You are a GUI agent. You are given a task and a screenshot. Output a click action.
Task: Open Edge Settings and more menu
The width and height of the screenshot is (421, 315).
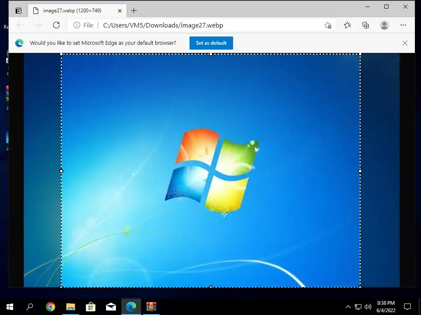point(403,25)
